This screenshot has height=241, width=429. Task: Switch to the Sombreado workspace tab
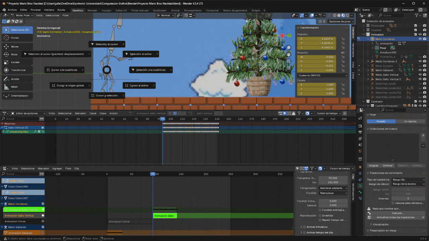tap(159, 9)
